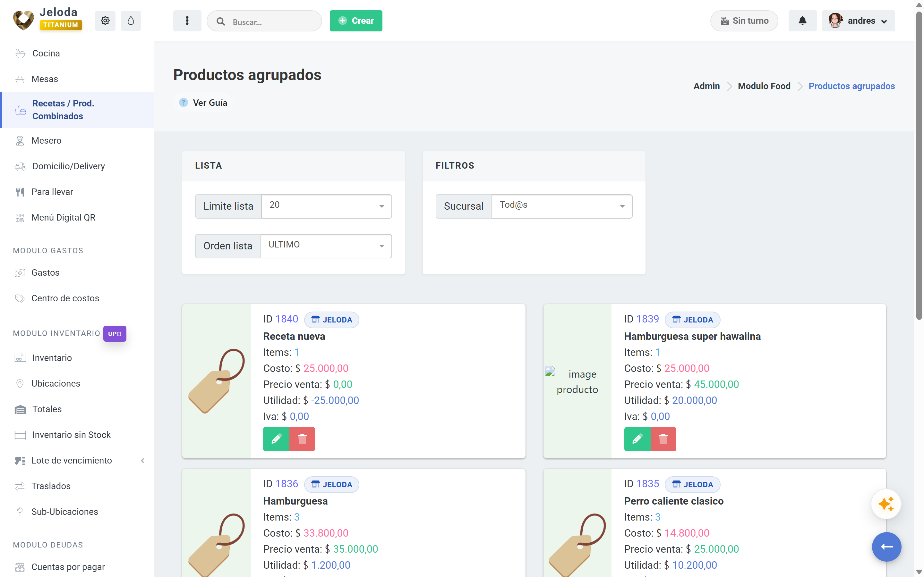Viewport: 924px width, 577px height.
Task: Click Productos agrupados breadcrumb link
Action: point(851,86)
